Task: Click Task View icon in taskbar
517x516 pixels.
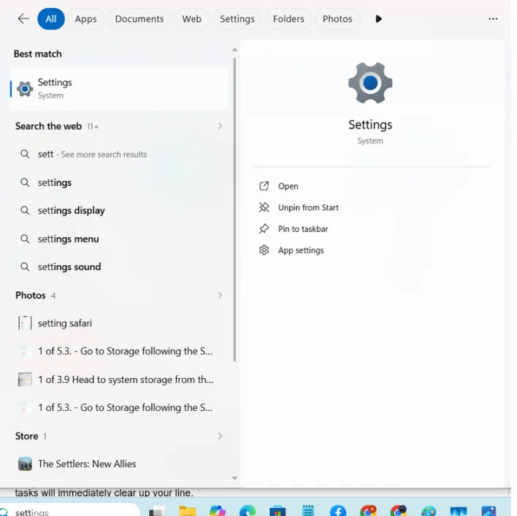Action: (x=157, y=512)
